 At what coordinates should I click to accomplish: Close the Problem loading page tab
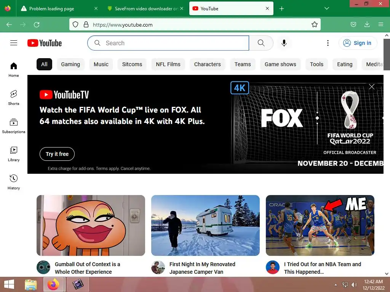[96, 8]
